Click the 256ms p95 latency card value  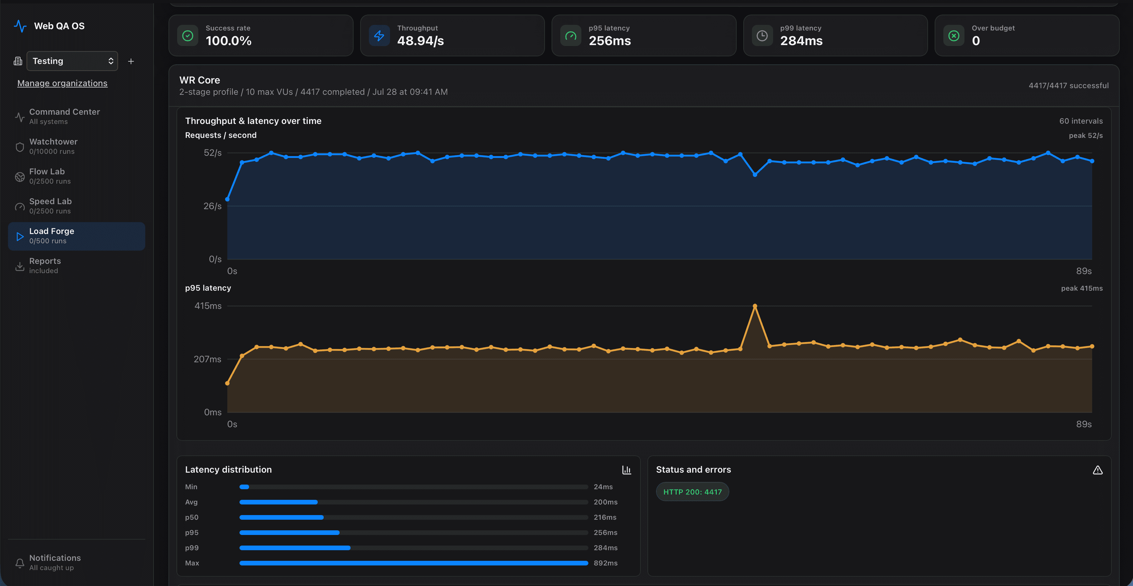point(610,41)
